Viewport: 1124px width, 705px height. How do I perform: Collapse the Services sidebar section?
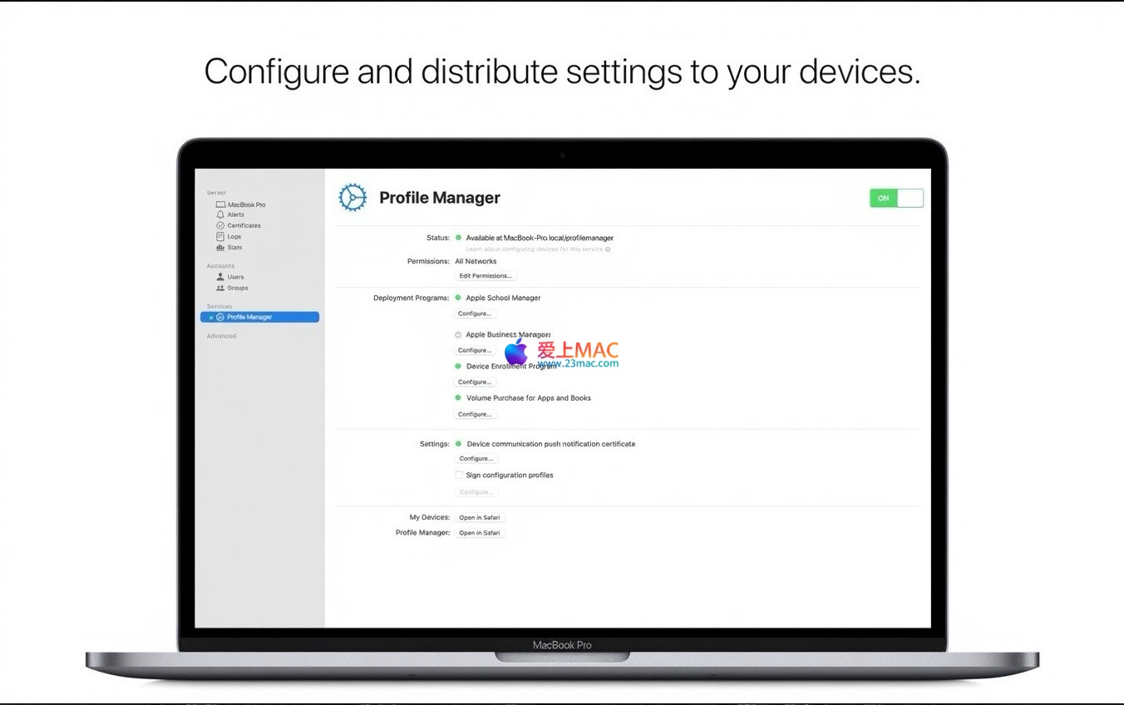click(219, 306)
